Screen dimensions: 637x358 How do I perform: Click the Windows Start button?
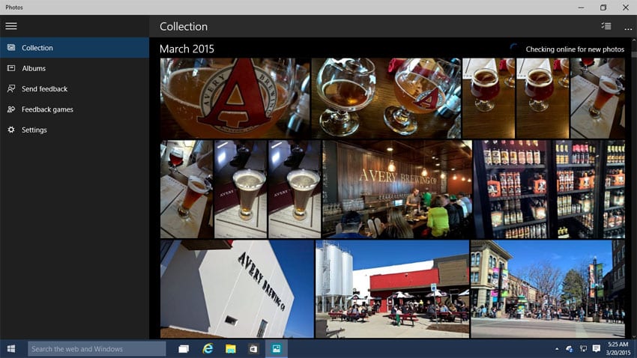click(11, 349)
